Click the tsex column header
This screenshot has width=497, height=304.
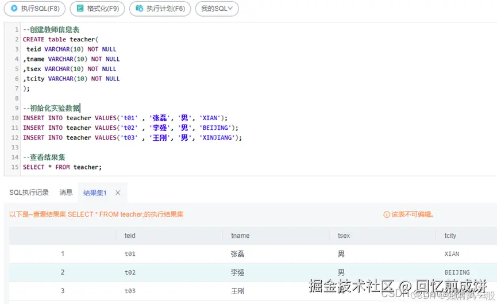pyautogui.click(x=344, y=236)
